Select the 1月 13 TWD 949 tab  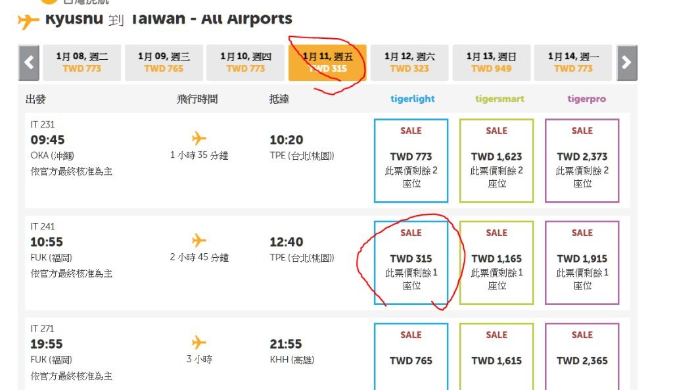492,62
